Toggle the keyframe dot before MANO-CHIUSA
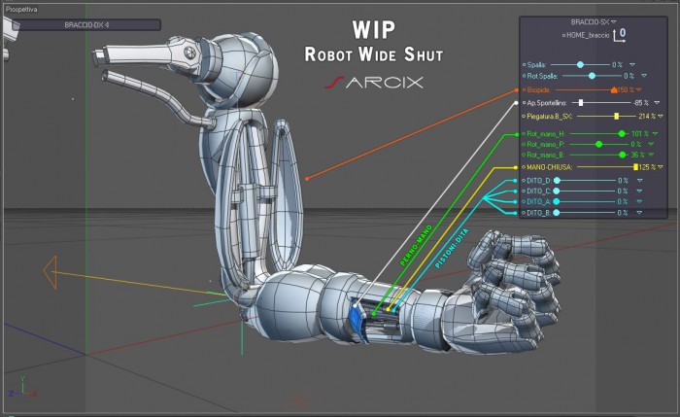Image resolution: width=680 pixels, height=417 pixels. tap(524, 167)
